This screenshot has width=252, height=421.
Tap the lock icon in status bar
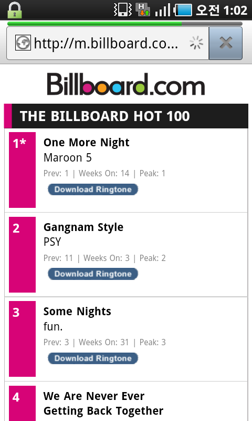pos(14,10)
